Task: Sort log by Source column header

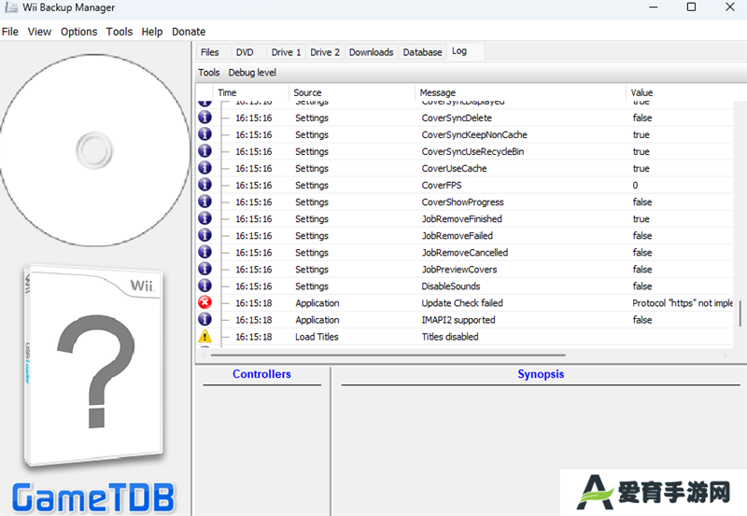Action: 352,92
